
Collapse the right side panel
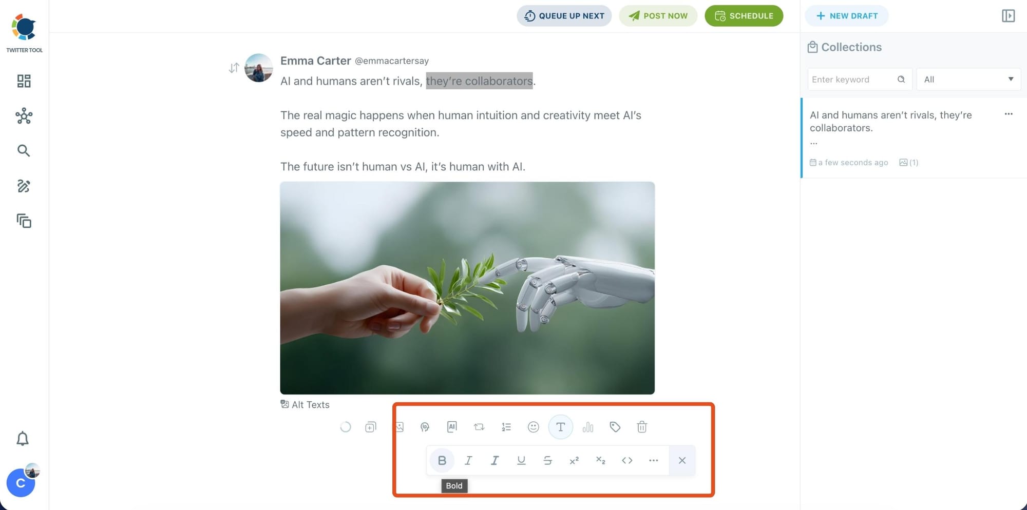click(x=1008, y=16)
